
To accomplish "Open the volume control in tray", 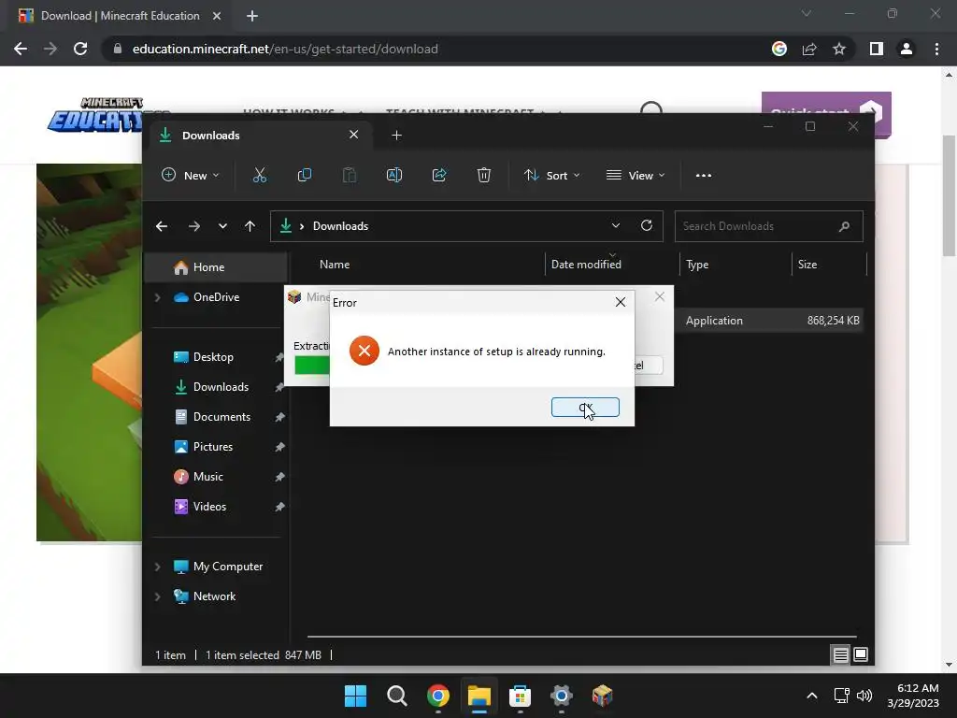I will click(x=864, y=696).
